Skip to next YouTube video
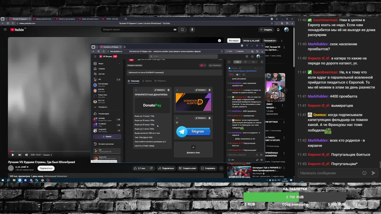The height and width of the screenshot is (214, 381). click(x=20, y=155)
